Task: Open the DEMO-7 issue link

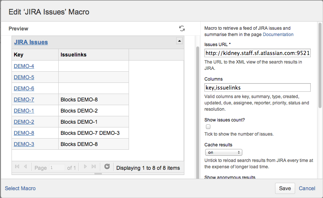Action: 24,100
